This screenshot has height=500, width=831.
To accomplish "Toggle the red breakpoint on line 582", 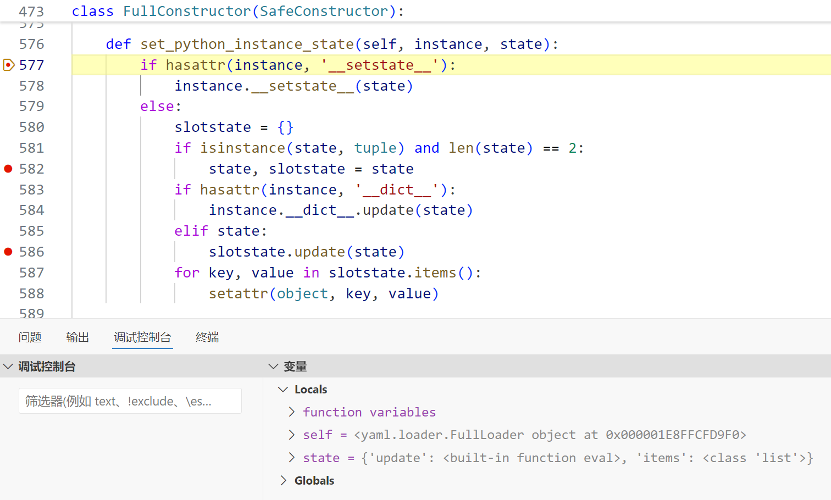I will click(8, 169).
